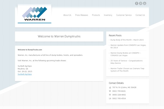Open Warren Trailer Chosen as Cramaro Tarp post
Image resolution: width=164 pixels, height=109 pixels.
point(127,70)
